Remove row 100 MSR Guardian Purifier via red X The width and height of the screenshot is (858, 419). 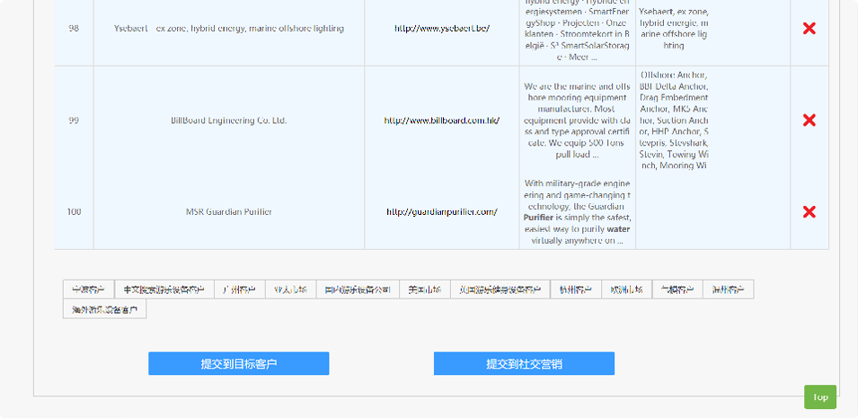click(x=809, y=211)
